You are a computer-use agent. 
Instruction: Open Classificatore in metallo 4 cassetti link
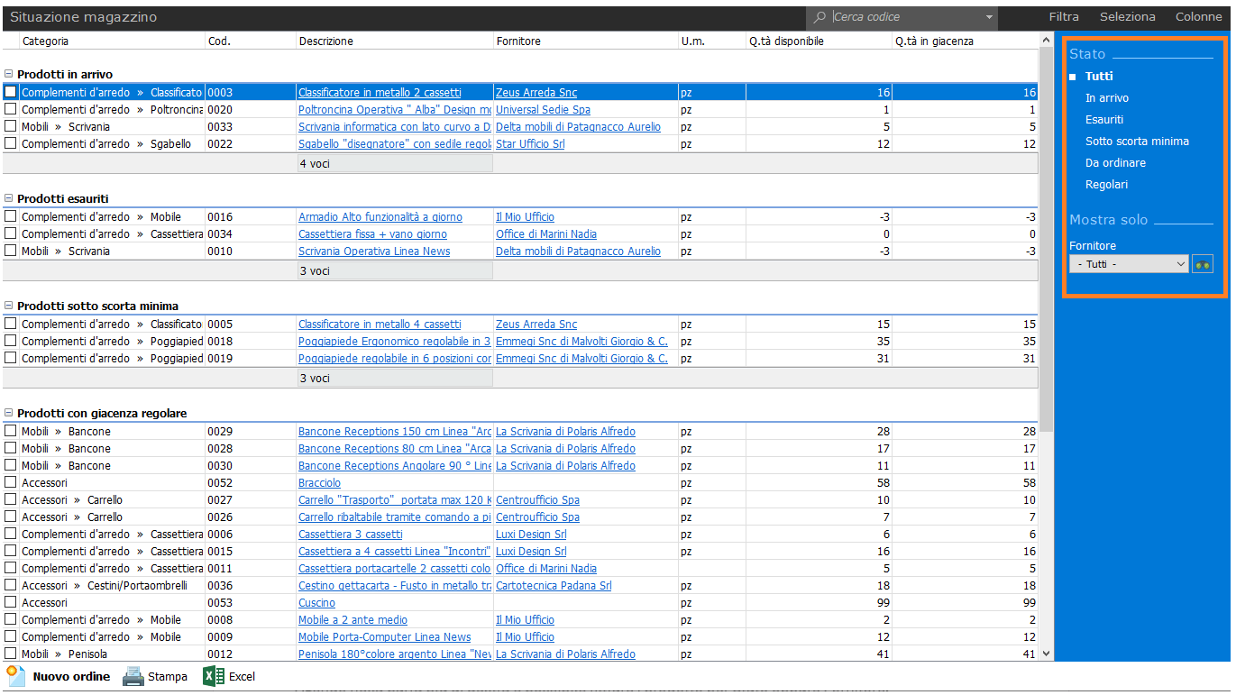click(380, 325)
